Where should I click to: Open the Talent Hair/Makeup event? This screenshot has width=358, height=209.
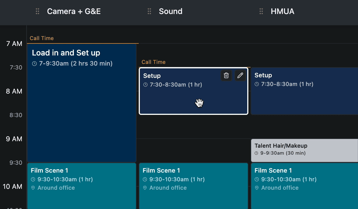[x=304, y=150]
